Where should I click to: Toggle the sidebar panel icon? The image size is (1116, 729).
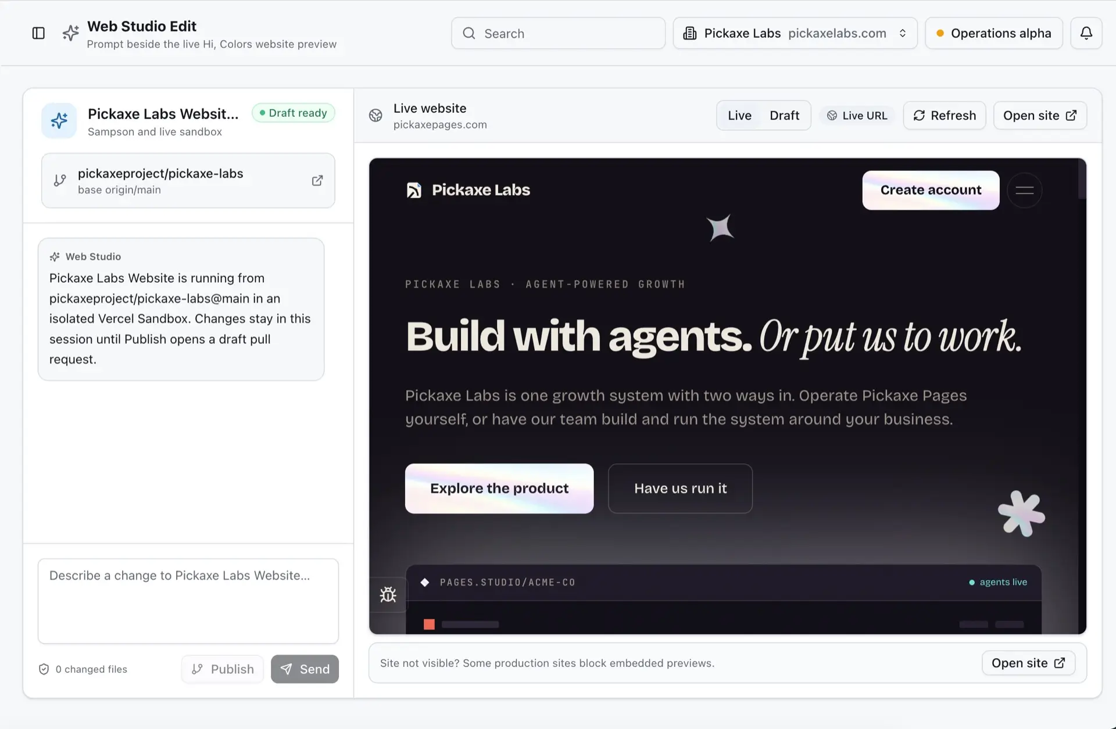click(x=38, y=33)
